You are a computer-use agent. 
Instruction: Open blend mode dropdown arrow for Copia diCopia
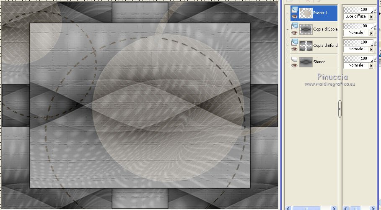(x=371, y=33)
